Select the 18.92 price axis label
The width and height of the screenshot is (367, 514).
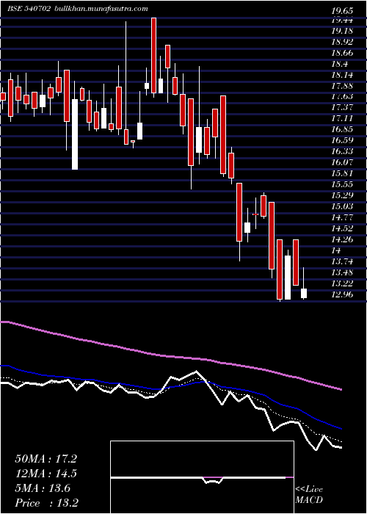[342, 42]
